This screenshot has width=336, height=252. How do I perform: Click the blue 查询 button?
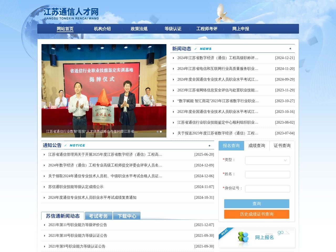(x=257, y=204)
